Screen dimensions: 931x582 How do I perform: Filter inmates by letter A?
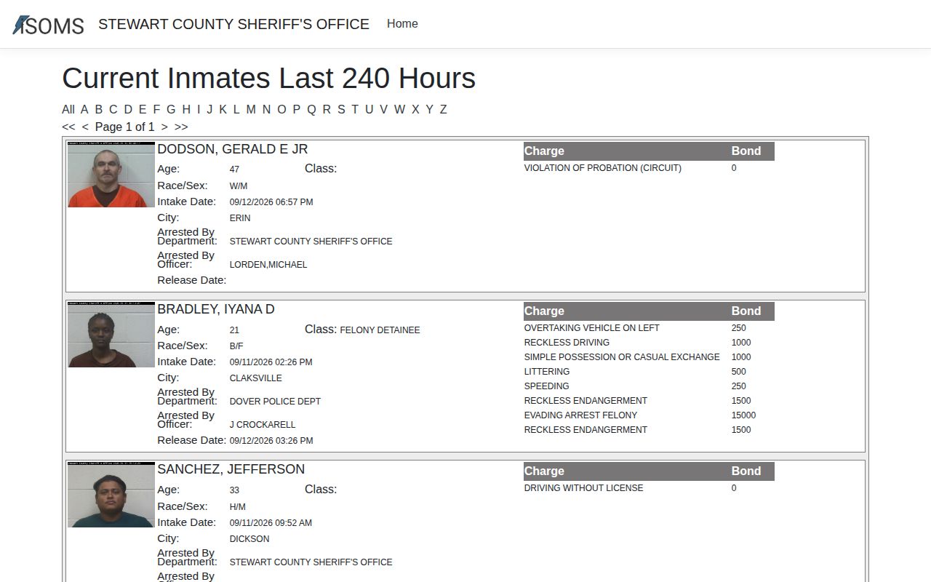point(84,109)
